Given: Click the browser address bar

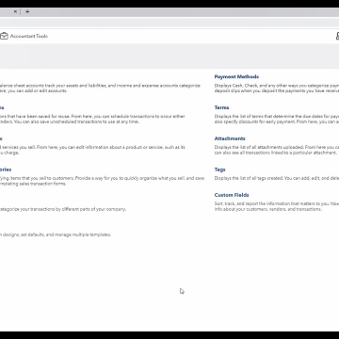Looking at the screenshot, I should pos(169,23).
